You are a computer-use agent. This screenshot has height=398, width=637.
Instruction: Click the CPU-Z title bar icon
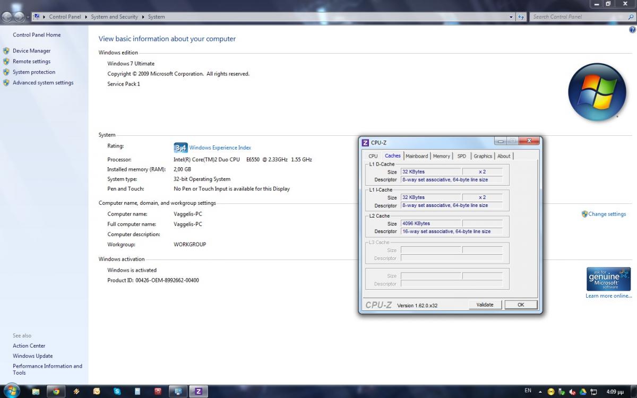[365, 143]
